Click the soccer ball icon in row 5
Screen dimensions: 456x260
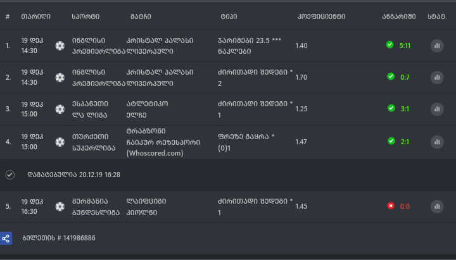click(60, 206)
